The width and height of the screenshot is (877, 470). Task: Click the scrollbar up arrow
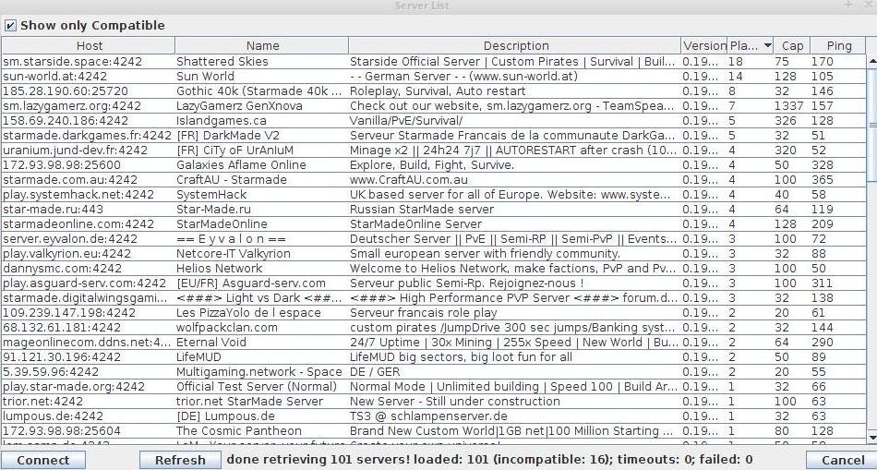click(872, 60)
